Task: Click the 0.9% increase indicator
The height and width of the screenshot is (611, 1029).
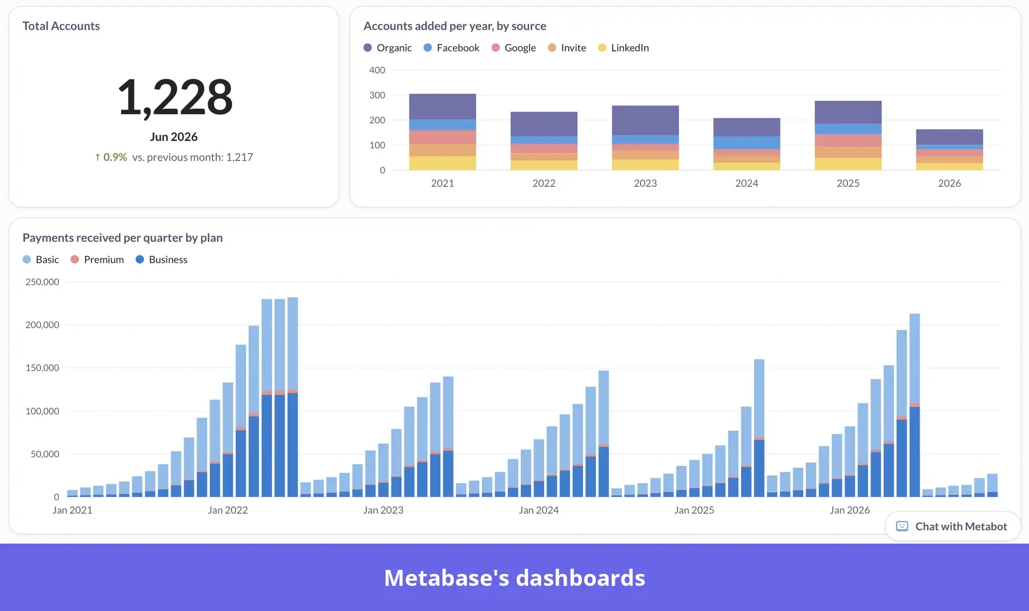Action: pyautogui.click(x=111, y=157)
